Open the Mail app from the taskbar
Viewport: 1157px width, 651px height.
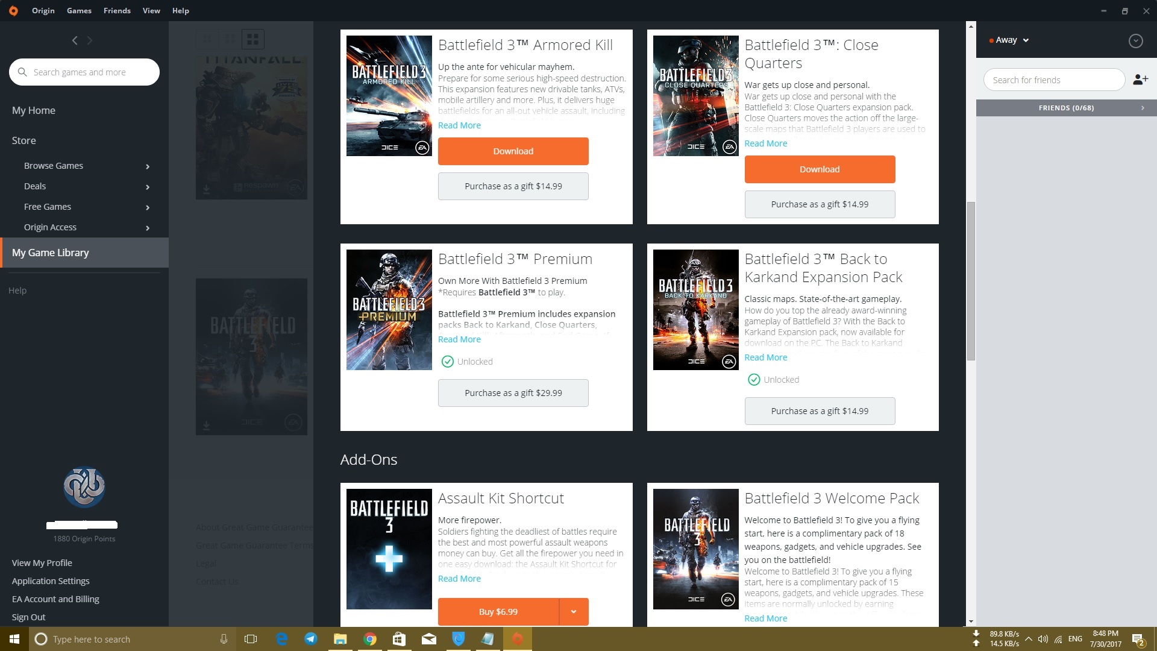pyautogui.click(x=428, y=639)
